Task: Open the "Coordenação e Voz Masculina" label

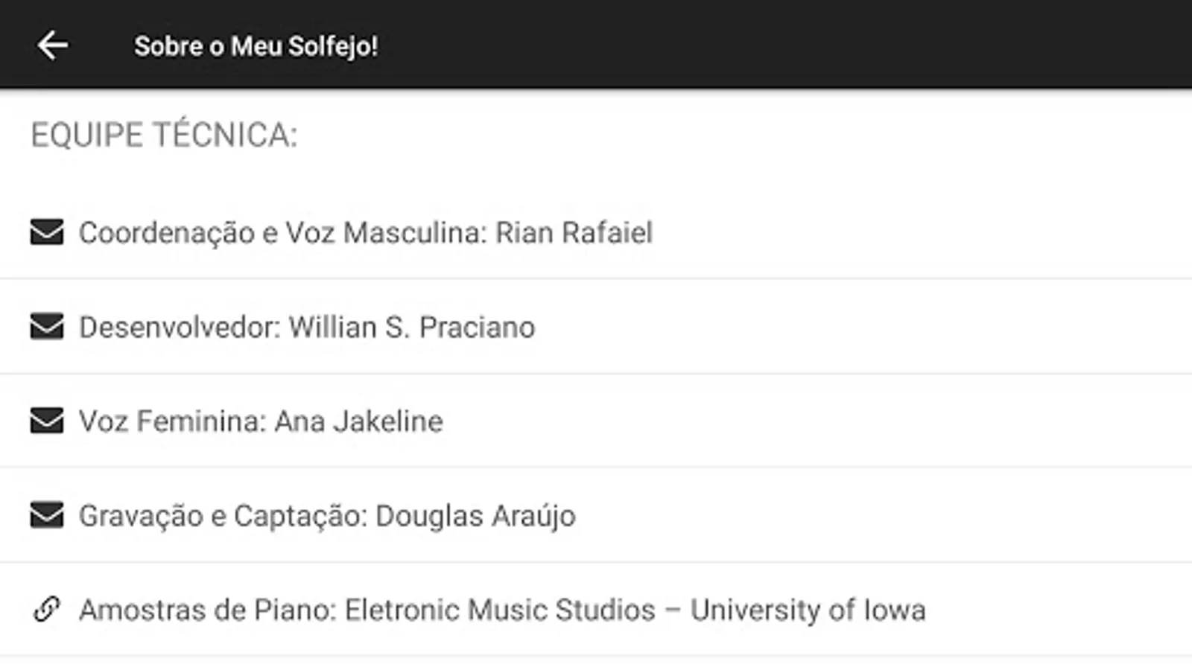Action: [x=282, y=233]
